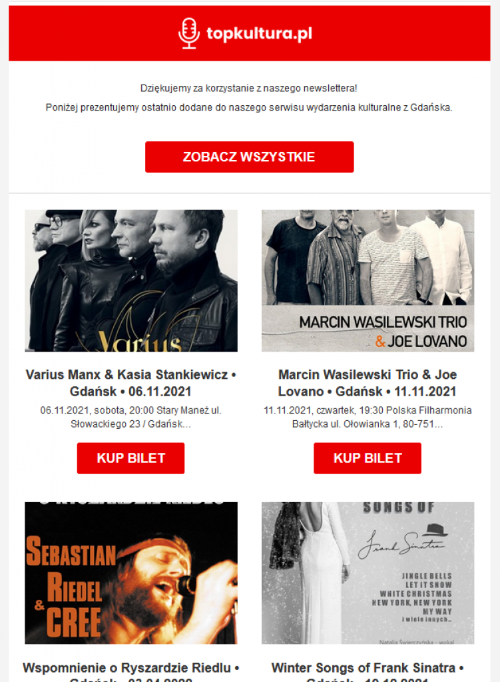Click the intro line about events in Gdańsk
The height and width of the screenshot is (682, 500).
click(249, 107)
